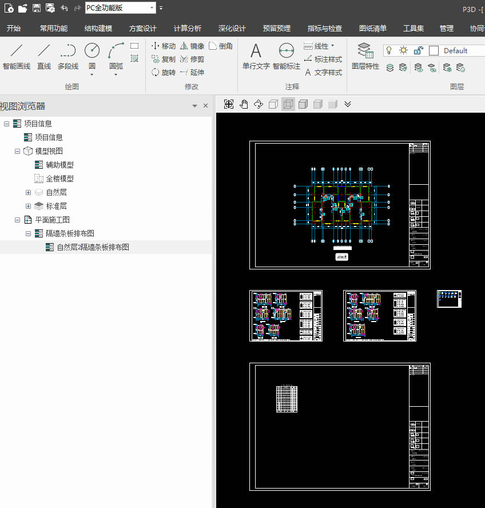Collapse the 平面施工图 tree node

(x=17, y=220)
